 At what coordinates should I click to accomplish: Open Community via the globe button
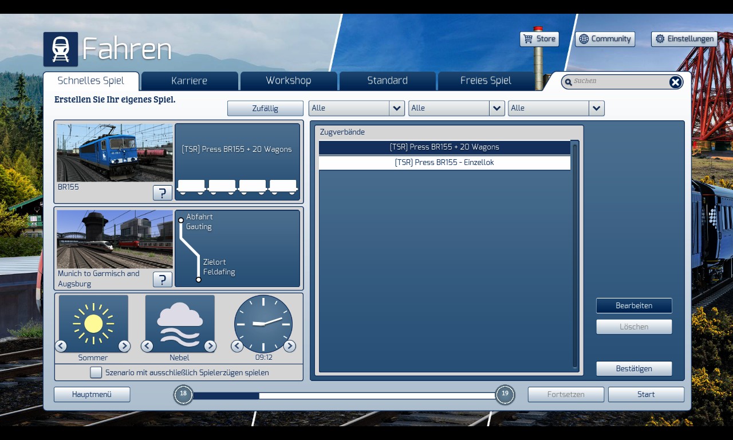pyautogui.click(x=605, y=39)
